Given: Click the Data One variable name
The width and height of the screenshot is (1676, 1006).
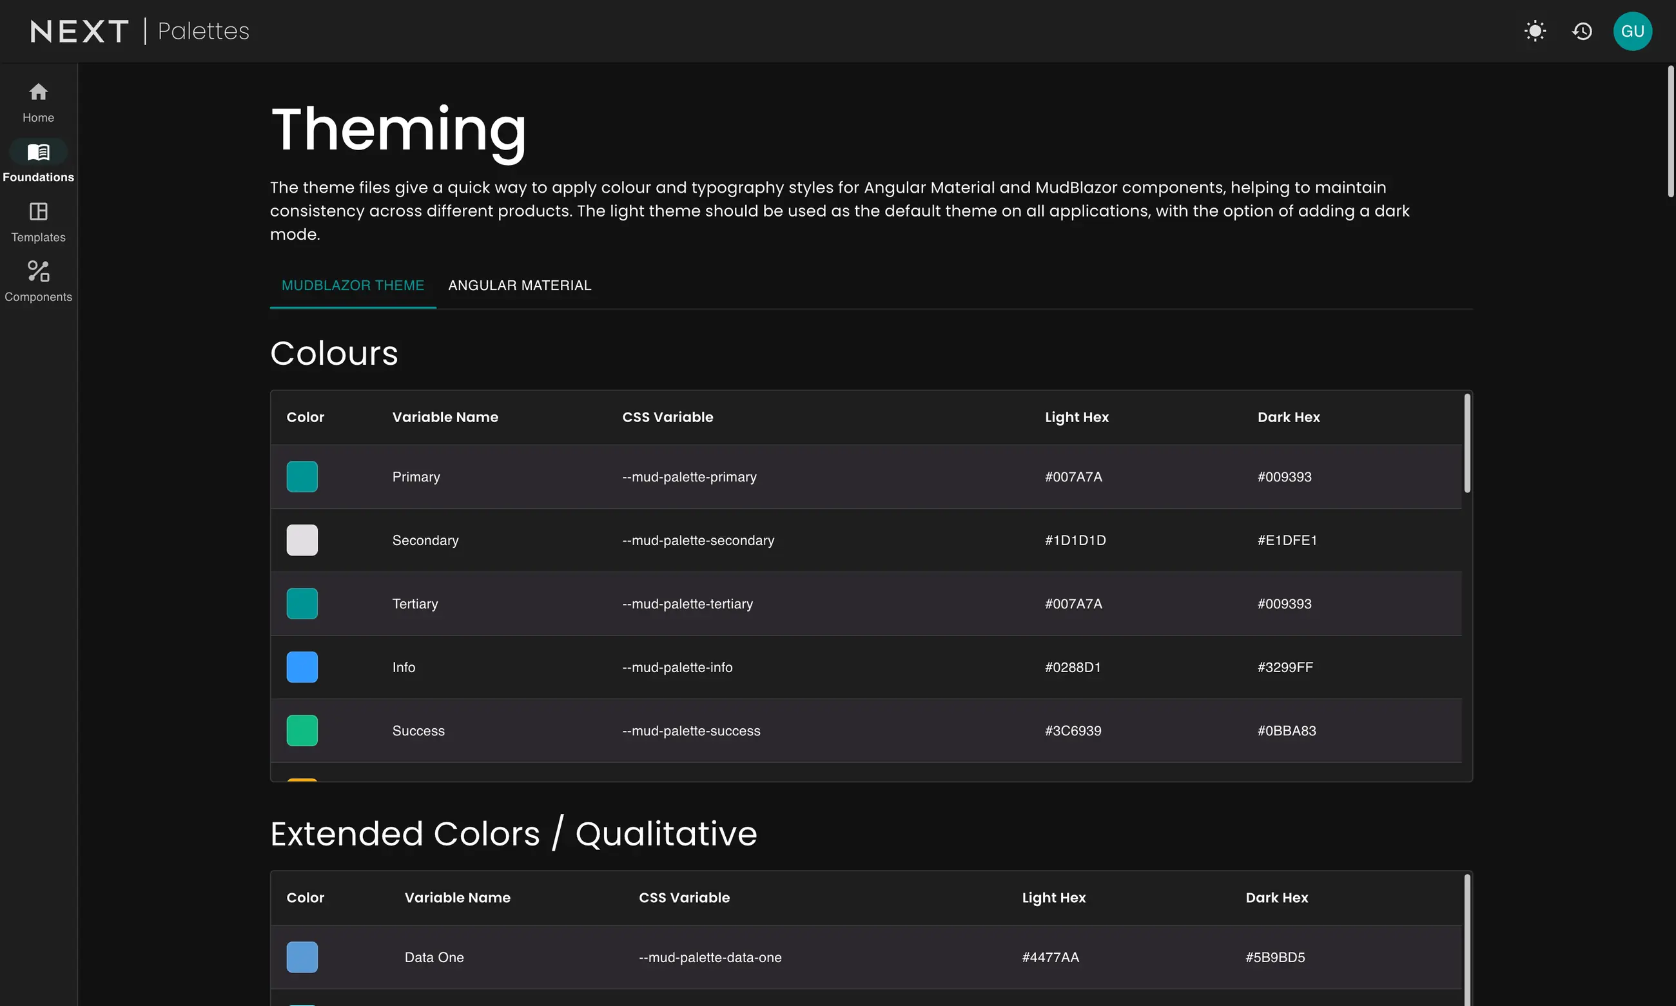Looking at the screenshot, I should pyautogui.click(x=434, y=958).
